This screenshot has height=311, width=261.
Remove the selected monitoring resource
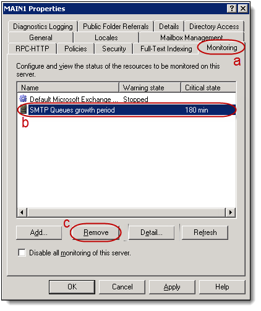click(x=96, y=232)
